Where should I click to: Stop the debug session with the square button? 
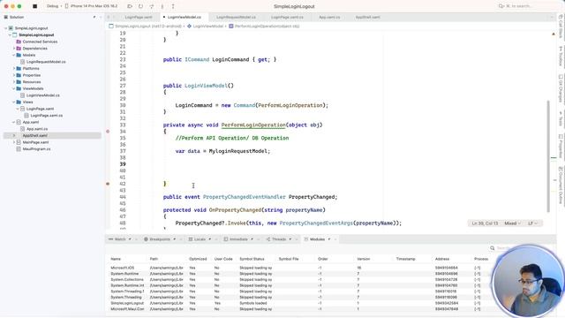(x=35, y=6)
